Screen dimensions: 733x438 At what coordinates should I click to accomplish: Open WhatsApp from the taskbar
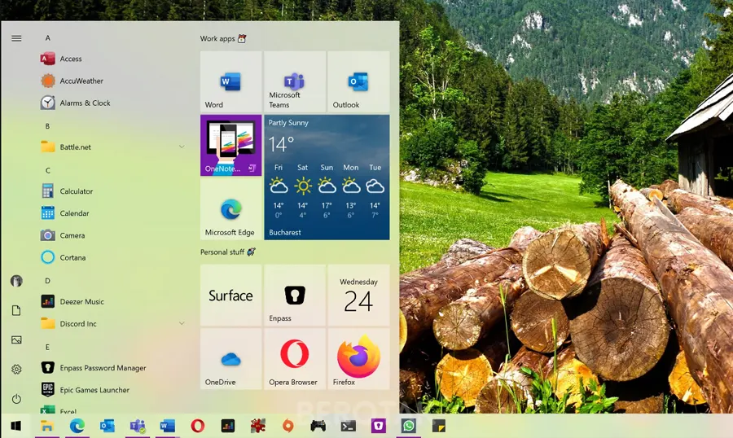[x=409, y=426]
